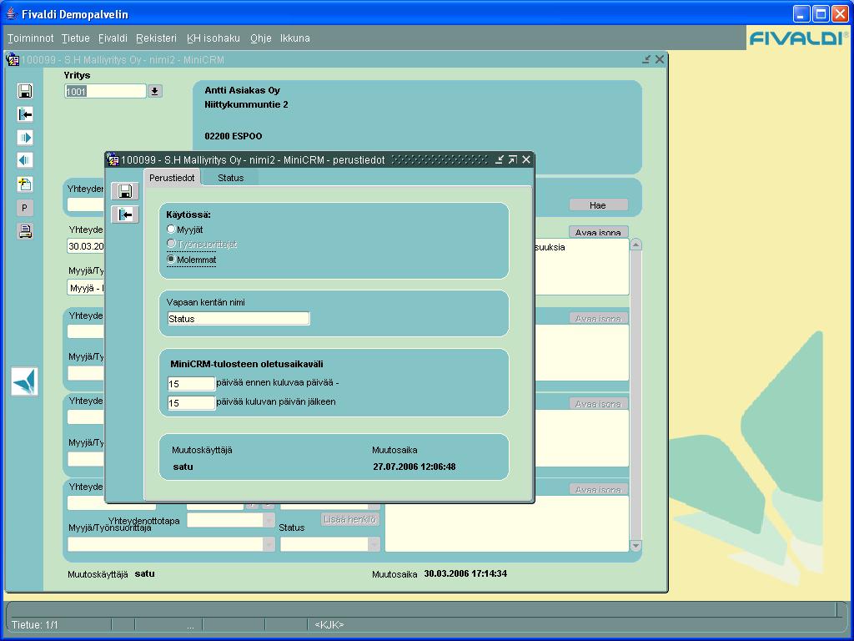854x641 pixels.
Task: Click the P button in the left toolbar
Action: pos(24,208)
